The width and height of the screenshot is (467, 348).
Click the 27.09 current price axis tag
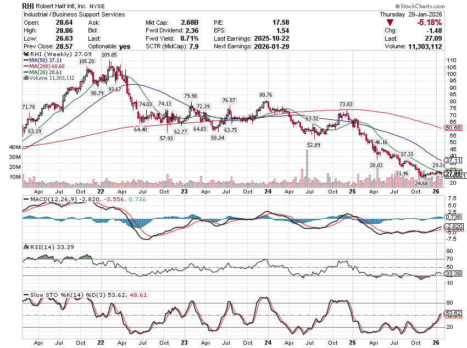[452, 174]
